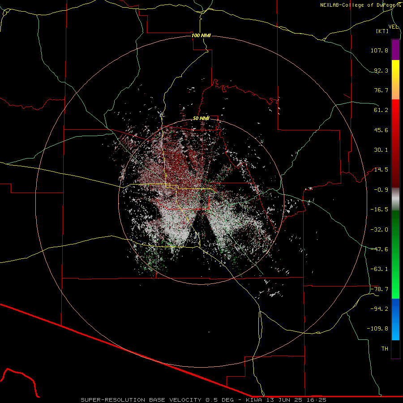Click the 'KIWA' radar site identifier
The height and width of the screenshot is (403, 403).
click(x=254, y=400)
